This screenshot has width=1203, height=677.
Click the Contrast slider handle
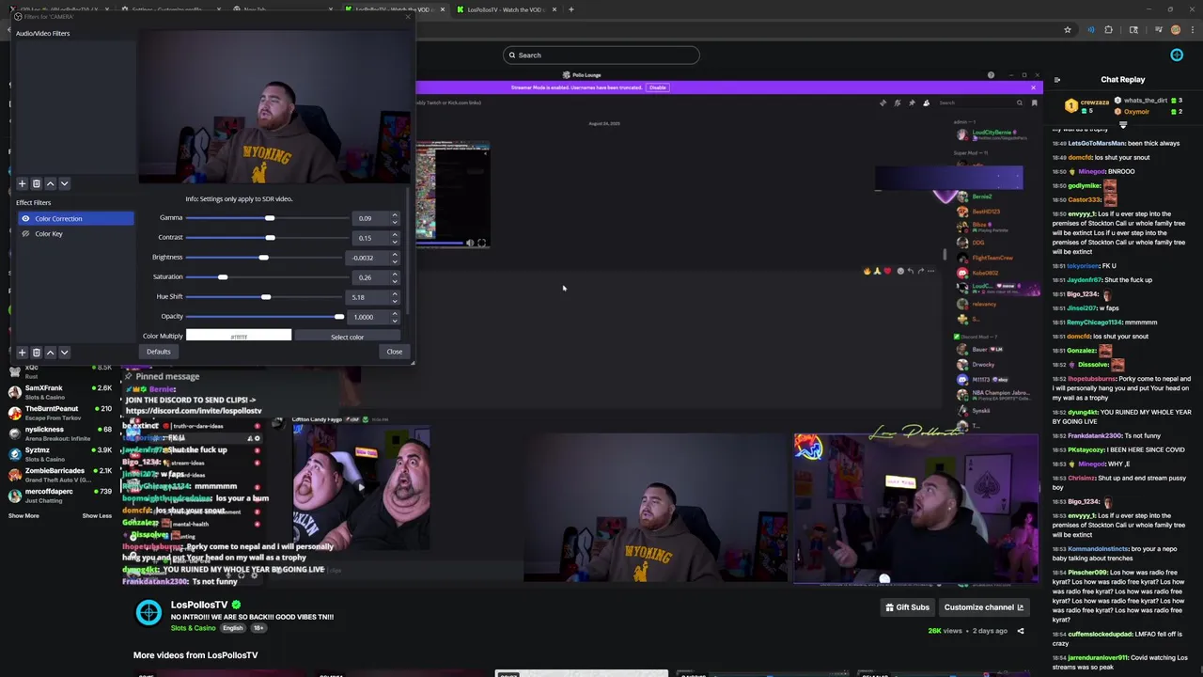coord(271,237)
